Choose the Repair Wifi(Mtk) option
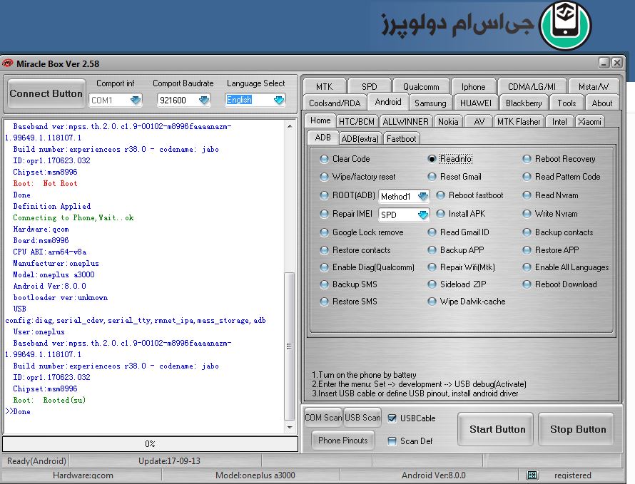The width and height of the screenshot is (635, 484). click(x=432, y=267)
